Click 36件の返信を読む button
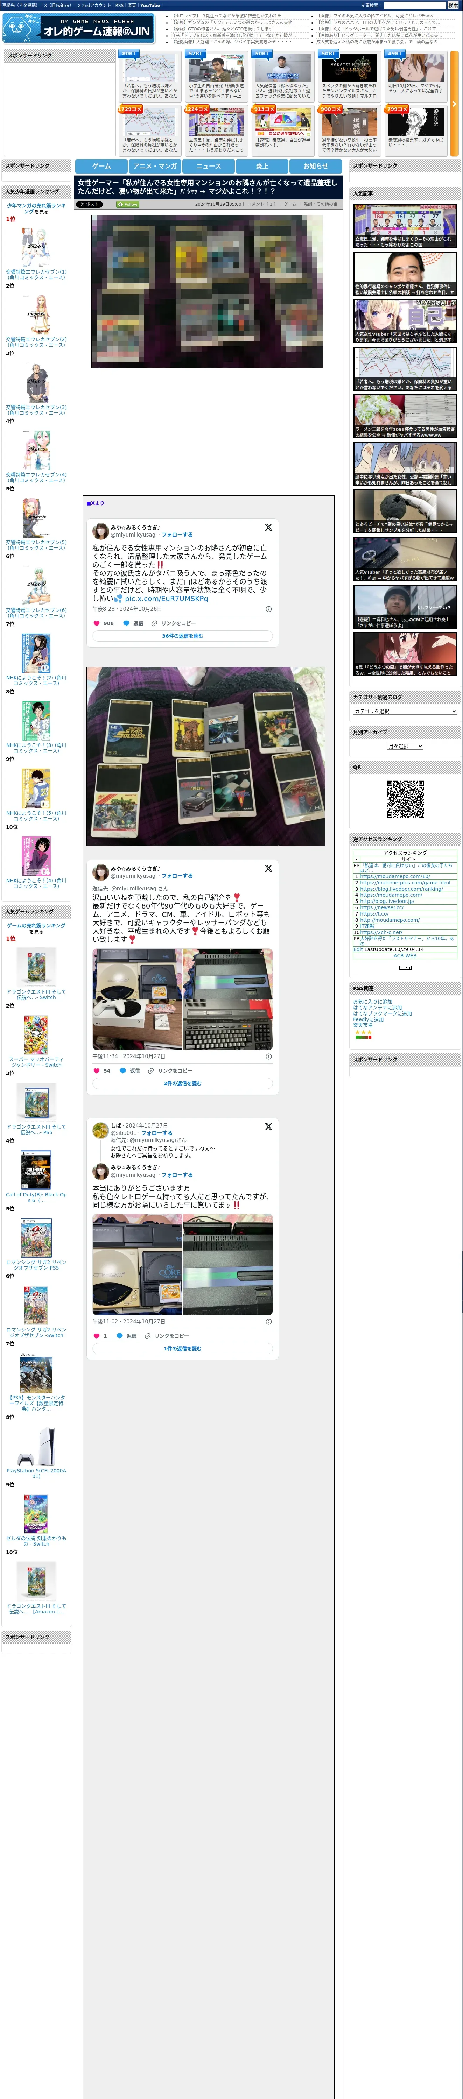 [x=183, y=636]
